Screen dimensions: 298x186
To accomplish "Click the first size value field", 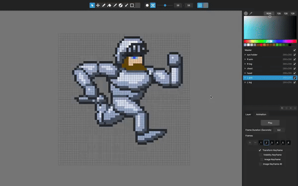I will 178,5.
